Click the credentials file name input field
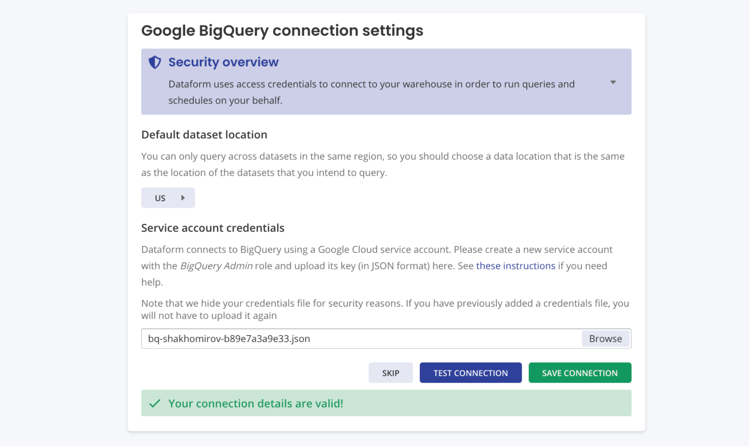 (361, 339)
